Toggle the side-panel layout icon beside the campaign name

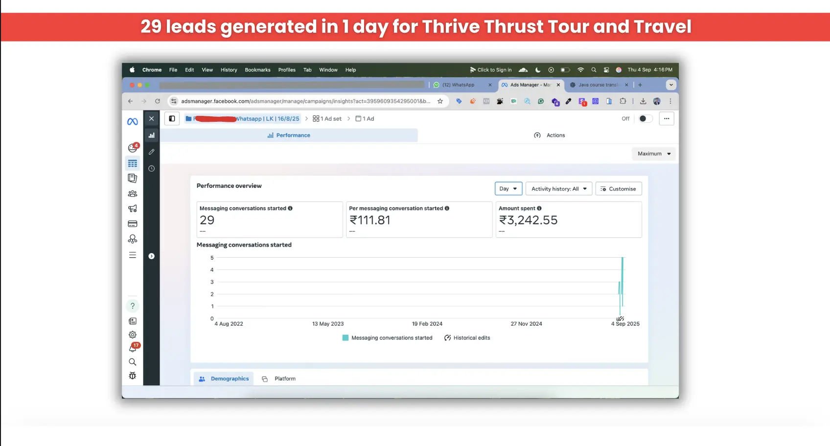[172, 118]
